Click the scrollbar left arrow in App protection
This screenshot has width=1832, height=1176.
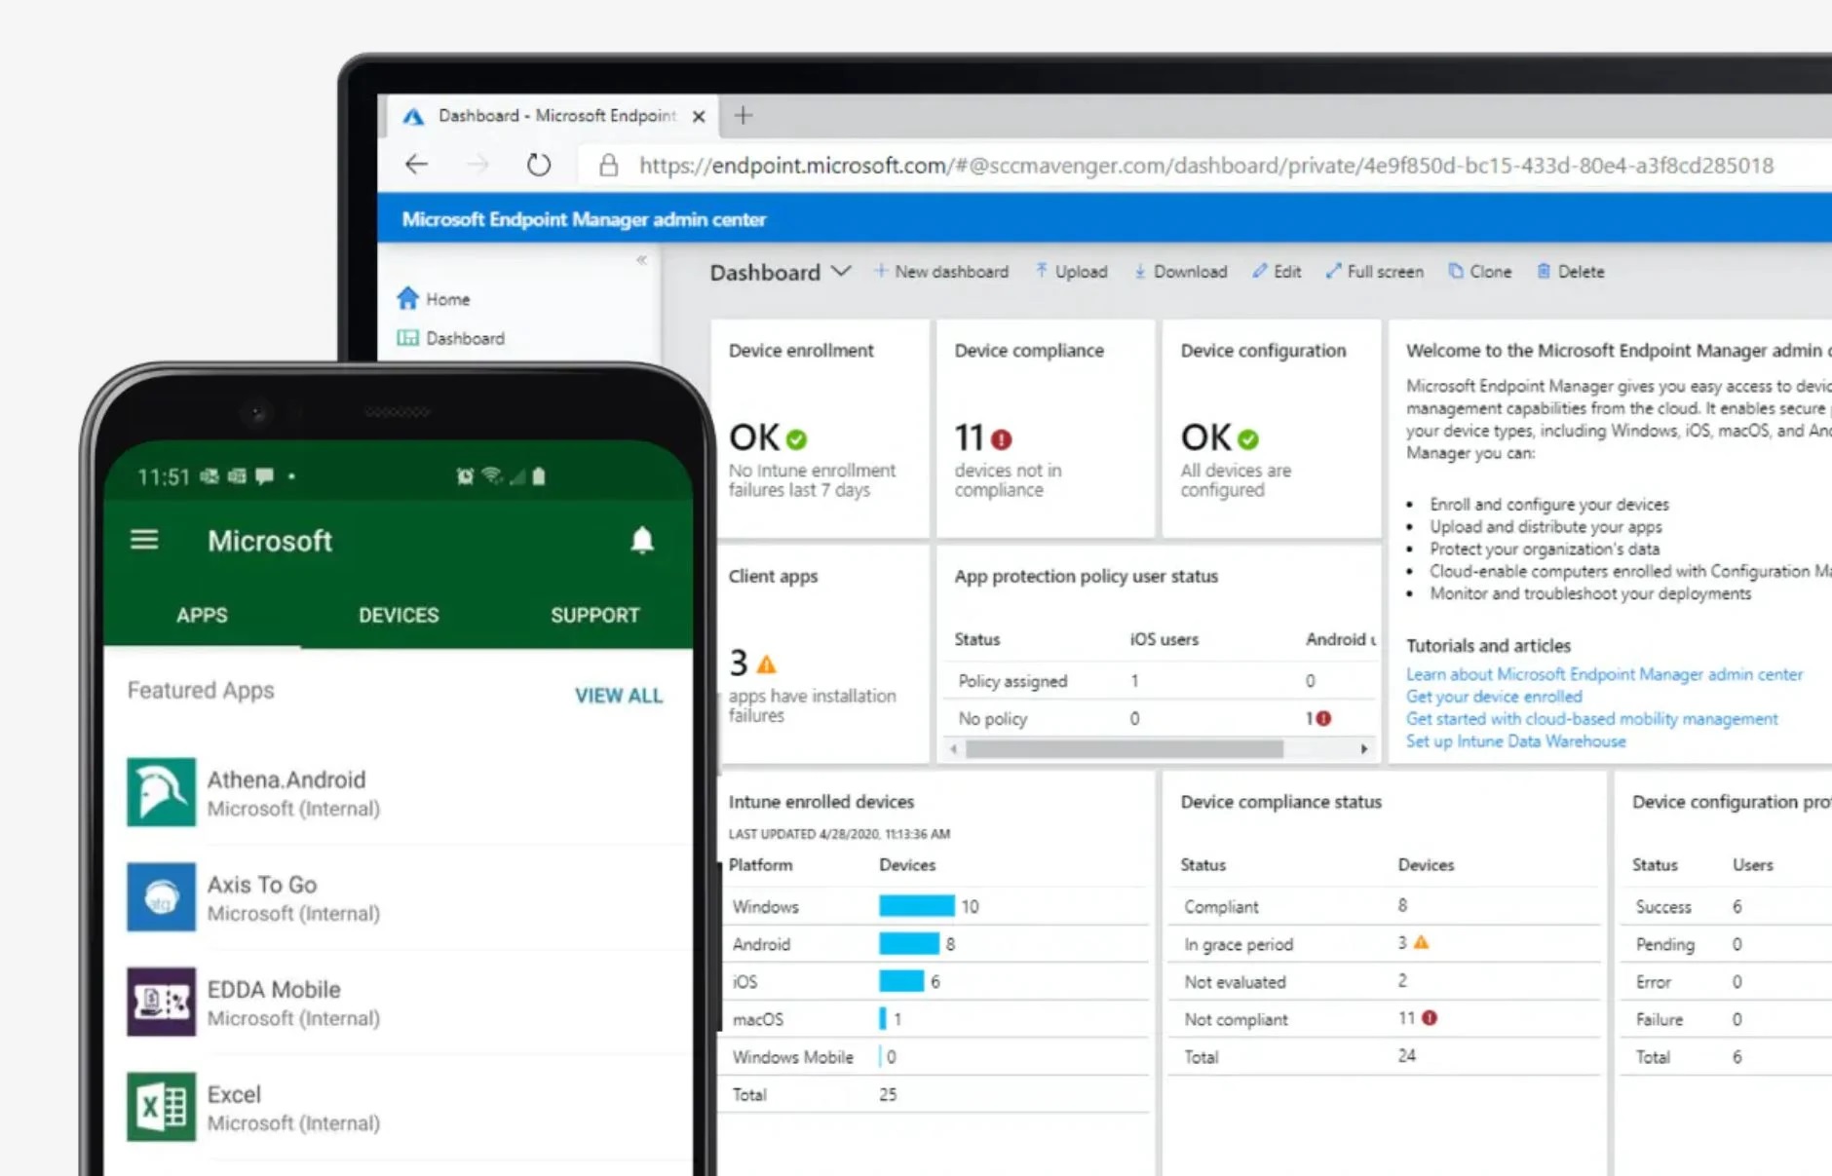coord(954,749)
